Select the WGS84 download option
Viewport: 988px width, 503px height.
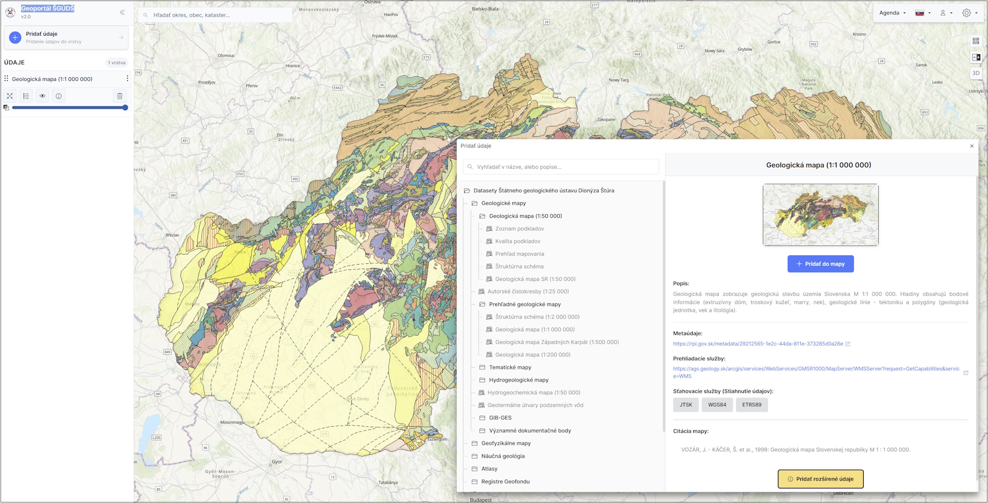717,405
